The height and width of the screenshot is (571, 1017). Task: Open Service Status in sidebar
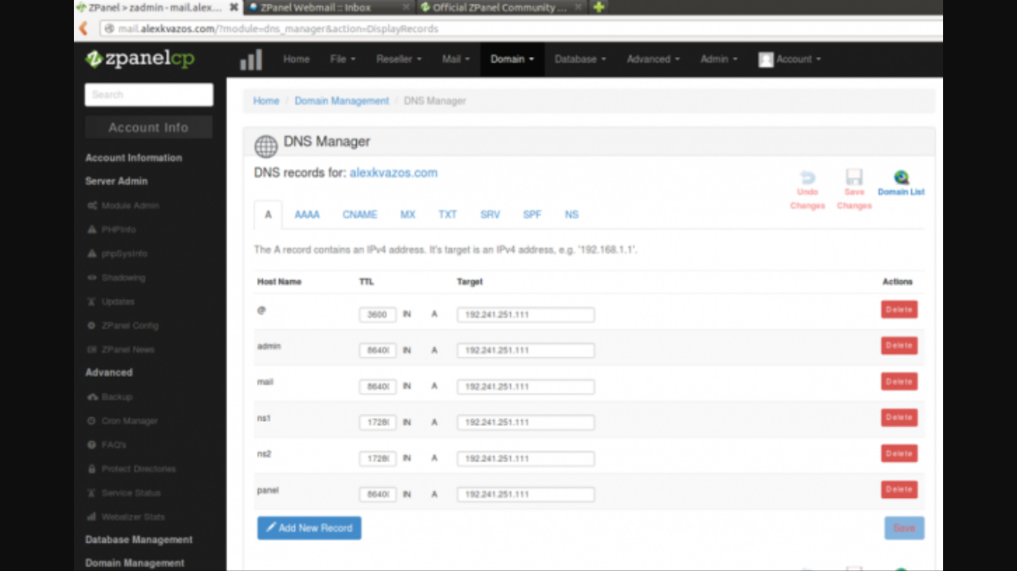pos(124,493)
